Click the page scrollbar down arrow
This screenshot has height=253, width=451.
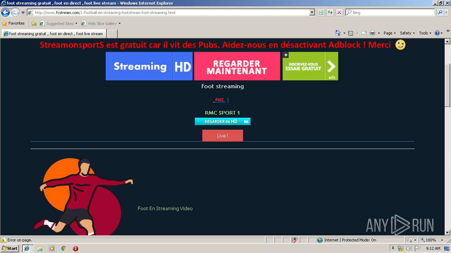coord(447,232)
